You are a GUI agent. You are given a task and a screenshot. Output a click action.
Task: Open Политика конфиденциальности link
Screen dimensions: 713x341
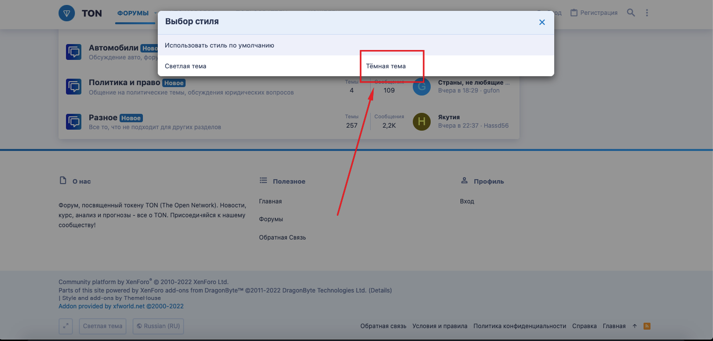[x=520, y=326]
